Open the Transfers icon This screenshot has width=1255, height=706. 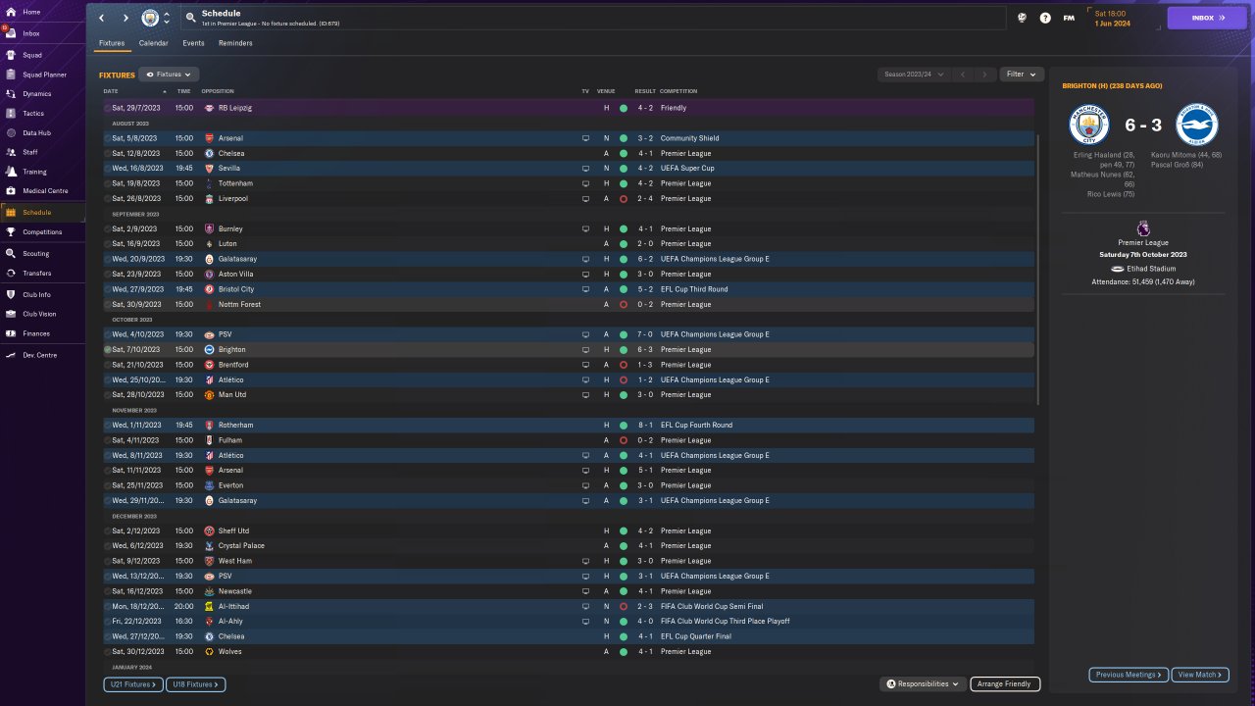coord(11,274)
